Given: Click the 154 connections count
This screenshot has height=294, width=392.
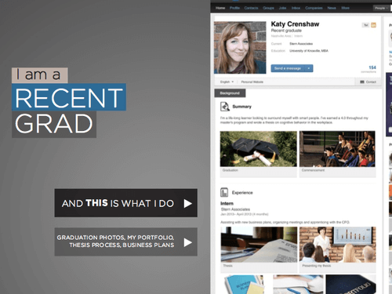Looking at the screenshot, I should point(372,67).
